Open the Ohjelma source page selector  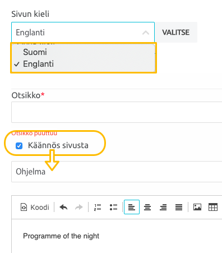click(x=117, y=172)
